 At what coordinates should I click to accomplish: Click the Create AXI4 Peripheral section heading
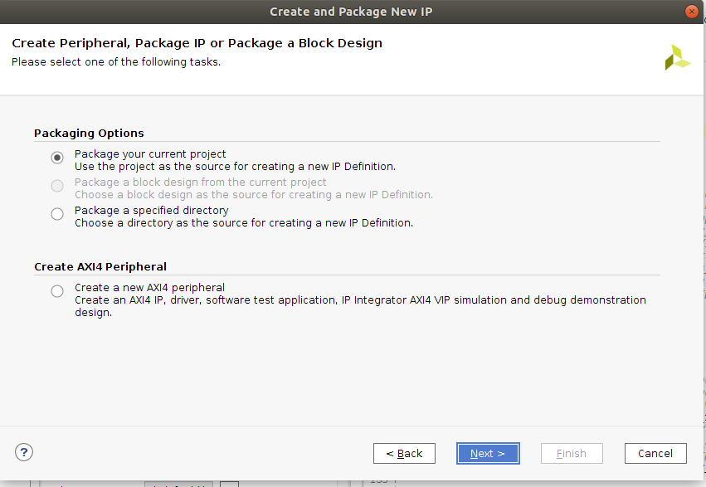click(x=100, y=267)
